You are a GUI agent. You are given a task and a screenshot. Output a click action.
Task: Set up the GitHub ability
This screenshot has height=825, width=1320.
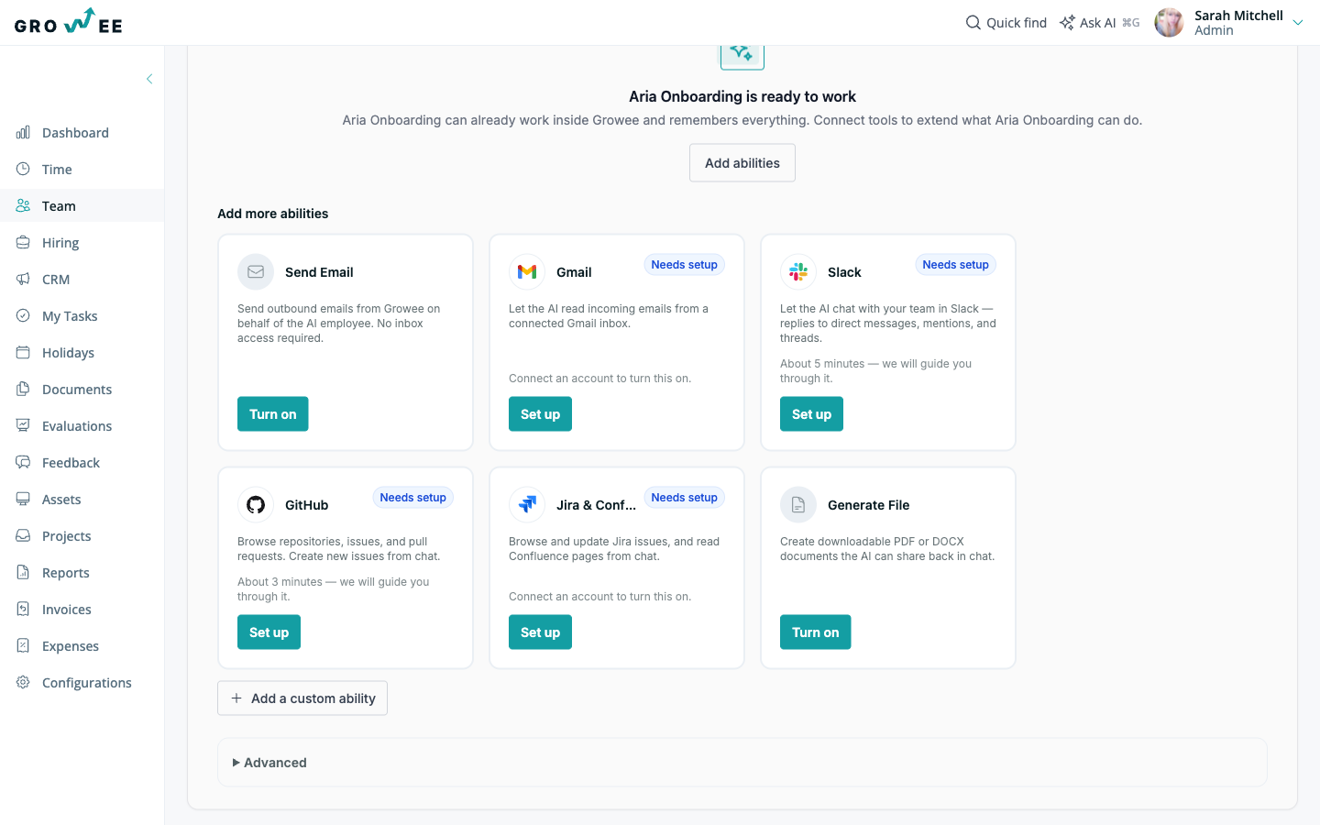(269, 632)
